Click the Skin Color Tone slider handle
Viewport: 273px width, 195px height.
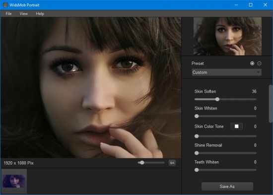click(197, 136)
